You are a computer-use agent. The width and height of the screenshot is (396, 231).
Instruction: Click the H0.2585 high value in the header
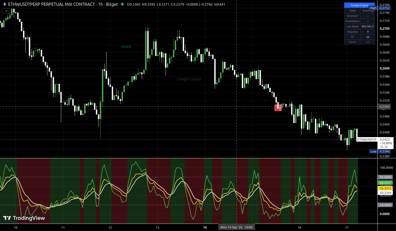click(x=149, y=4)
